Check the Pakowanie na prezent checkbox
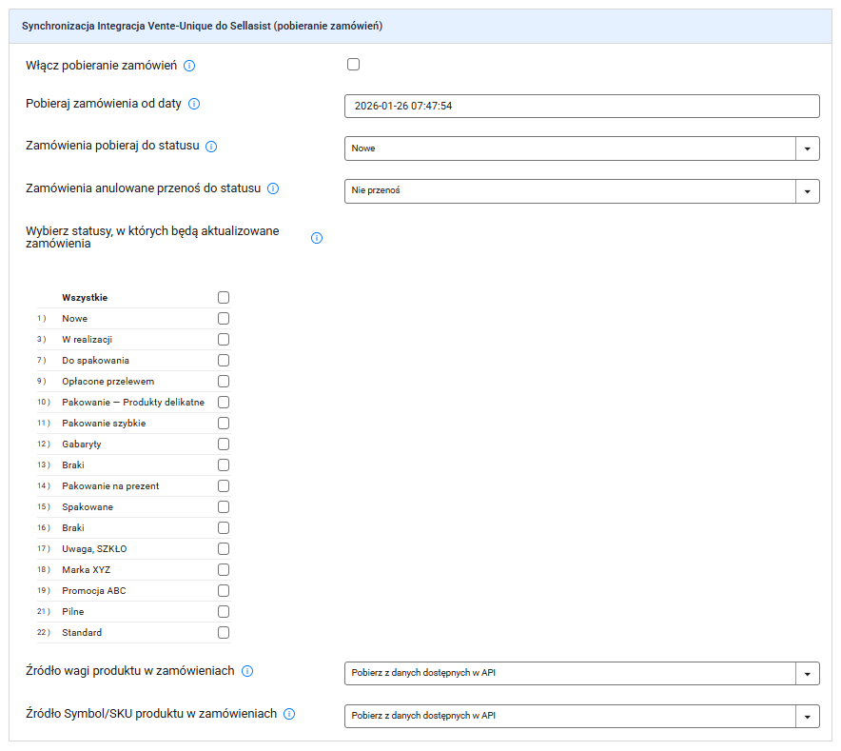 (224, 486)
